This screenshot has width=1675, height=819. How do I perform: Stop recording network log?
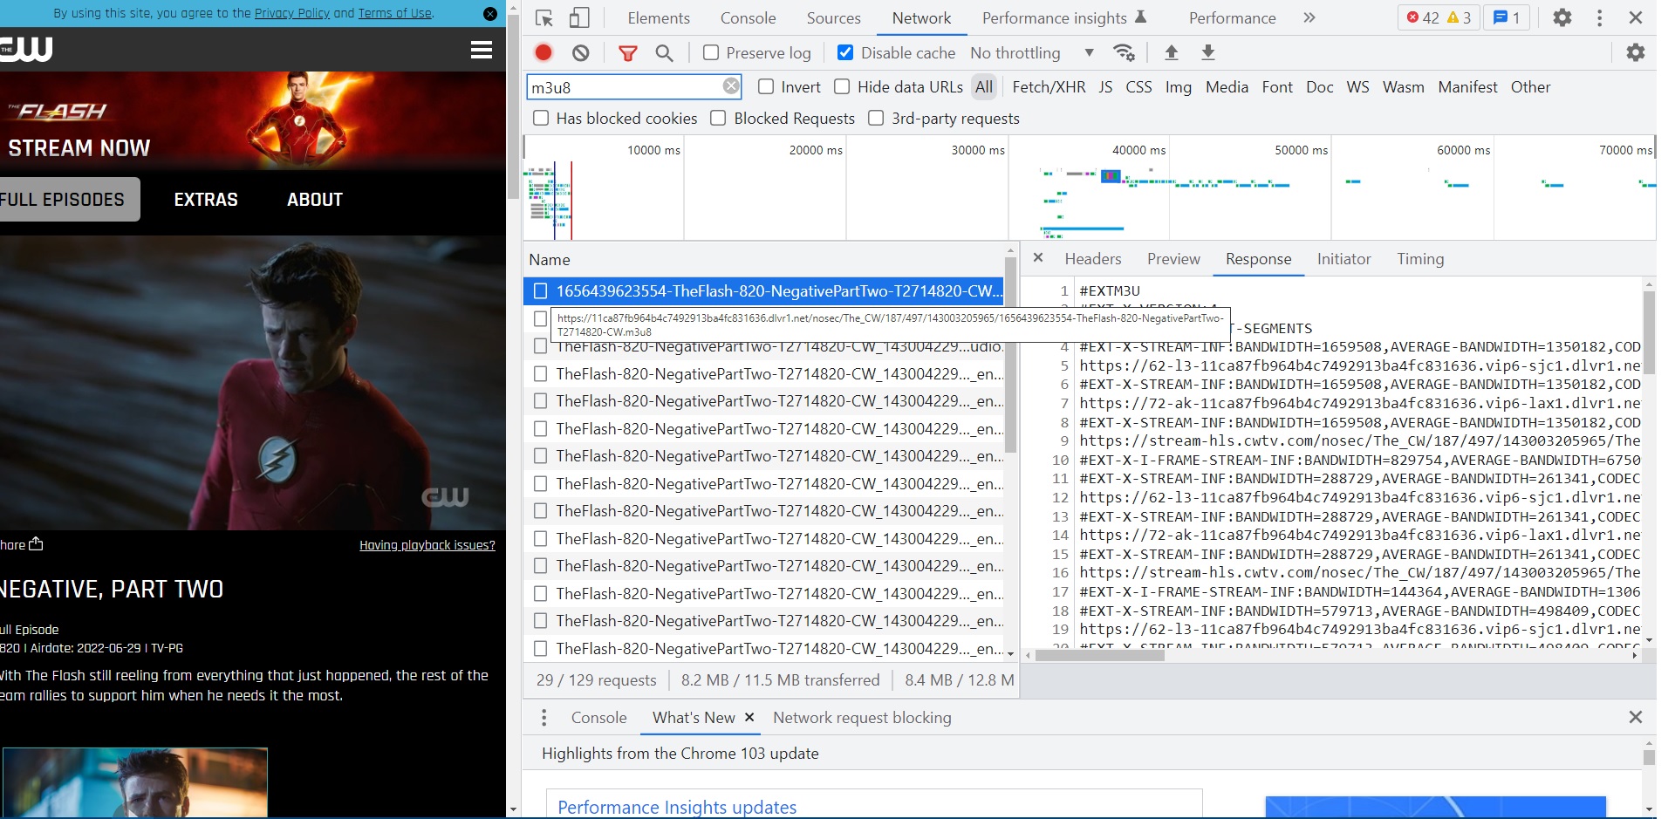tap(544, 53)
